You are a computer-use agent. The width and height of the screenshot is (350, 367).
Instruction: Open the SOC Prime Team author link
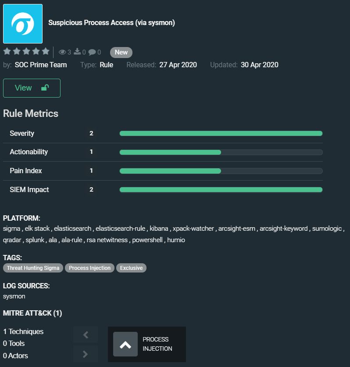[x=41, y=65]
